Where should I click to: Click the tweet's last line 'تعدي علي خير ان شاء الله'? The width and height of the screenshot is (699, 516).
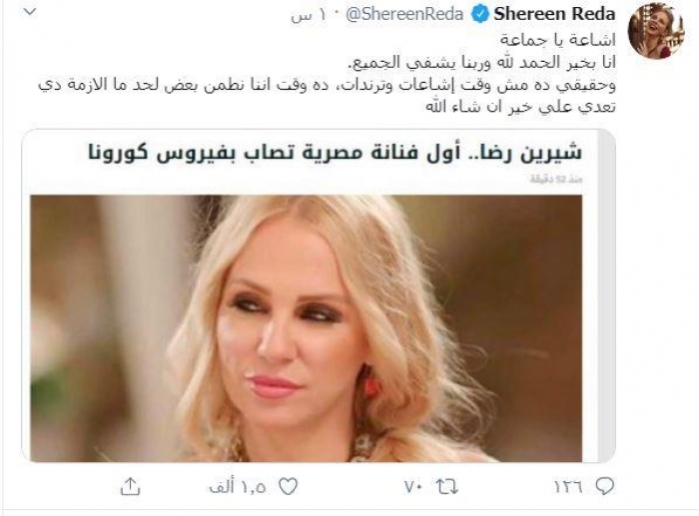coord(520,108)
